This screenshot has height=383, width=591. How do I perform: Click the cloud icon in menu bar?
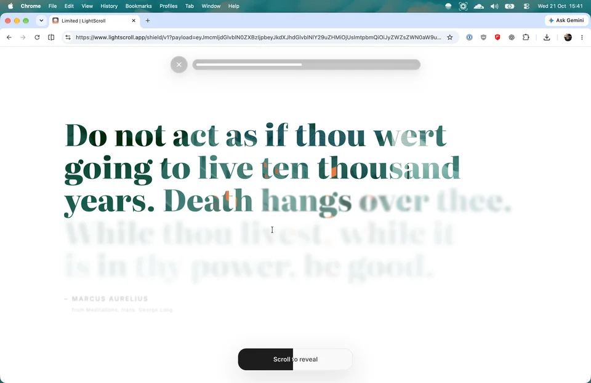pyautogui.click(x=479, y=6)
